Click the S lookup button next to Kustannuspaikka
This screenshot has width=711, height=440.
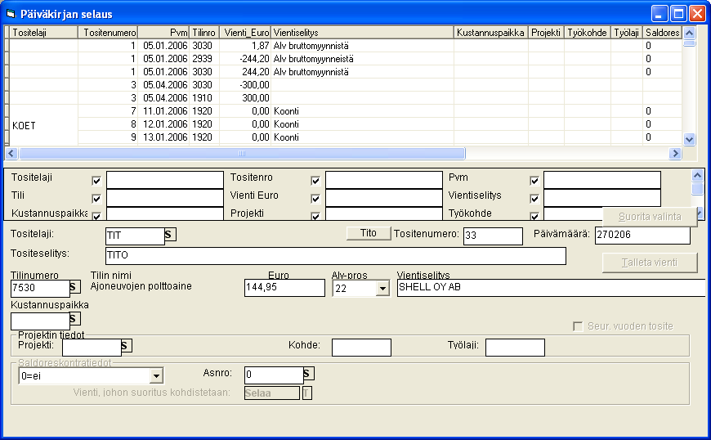(75, 319)
